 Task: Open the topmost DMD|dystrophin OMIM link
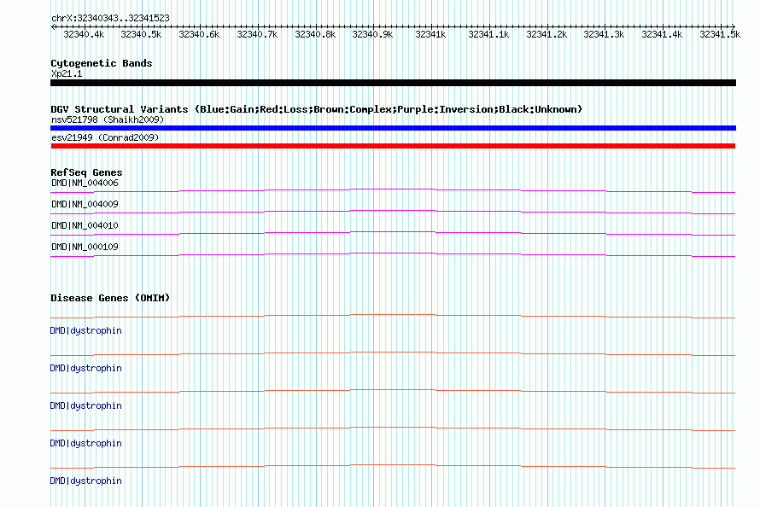click(x=85, y=330)
